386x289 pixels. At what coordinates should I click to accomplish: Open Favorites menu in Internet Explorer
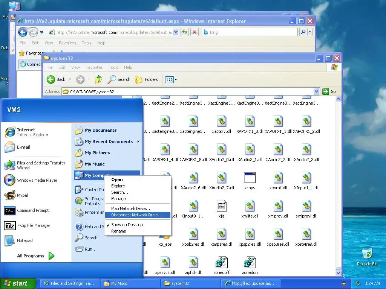[x=67, y=43]
